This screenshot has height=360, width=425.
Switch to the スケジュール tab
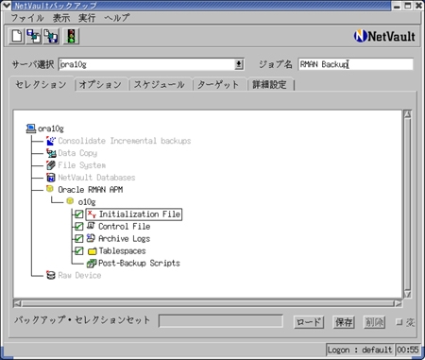160,84
